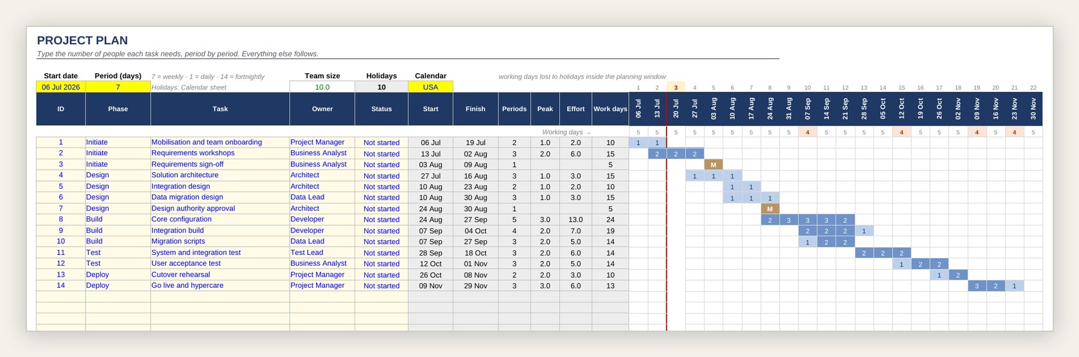1079x357 pixels.
Task: Click Work days value 24
Action: [610, 219]
